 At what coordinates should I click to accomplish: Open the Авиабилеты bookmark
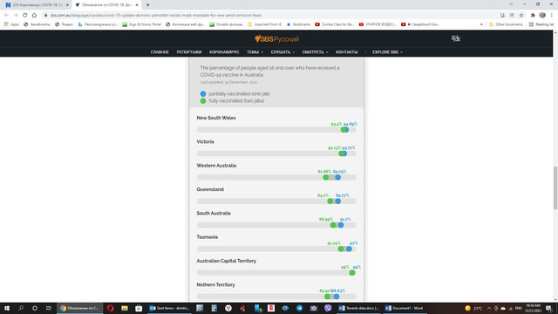37,24
